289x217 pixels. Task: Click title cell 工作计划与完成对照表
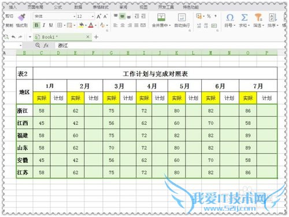click(x=155, y=74)
